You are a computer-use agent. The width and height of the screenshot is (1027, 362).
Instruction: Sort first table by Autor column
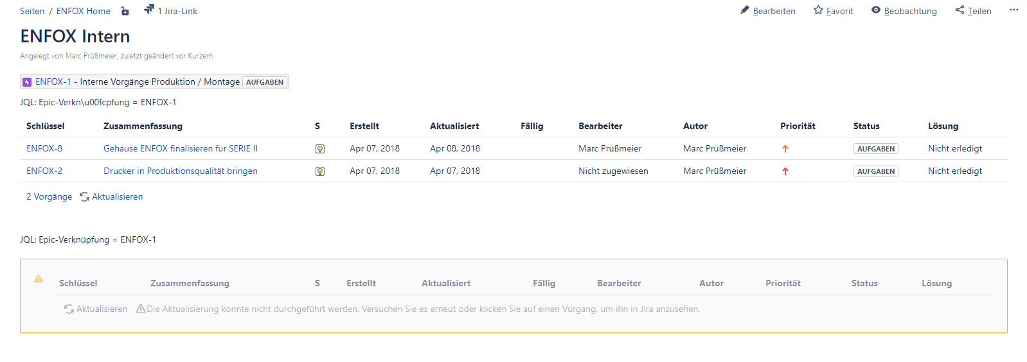click(695, 126)
